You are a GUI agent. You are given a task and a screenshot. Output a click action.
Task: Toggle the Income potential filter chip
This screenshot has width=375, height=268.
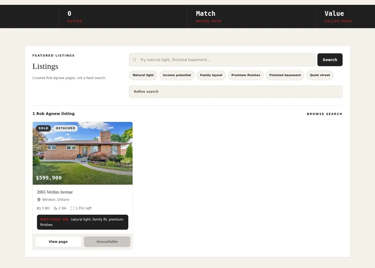pyautogui.click(x=177, y=75)
